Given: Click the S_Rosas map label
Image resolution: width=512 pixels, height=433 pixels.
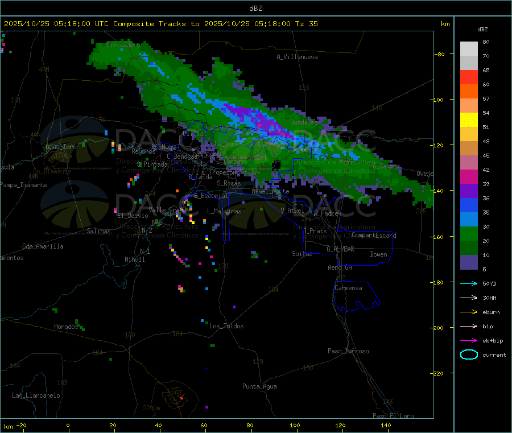Looking at the screenshot, I should click(x=229, y=184).
